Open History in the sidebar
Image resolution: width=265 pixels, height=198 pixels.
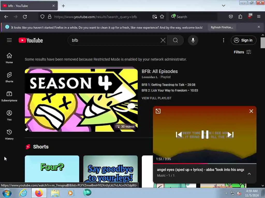click(x=9, y=135)
